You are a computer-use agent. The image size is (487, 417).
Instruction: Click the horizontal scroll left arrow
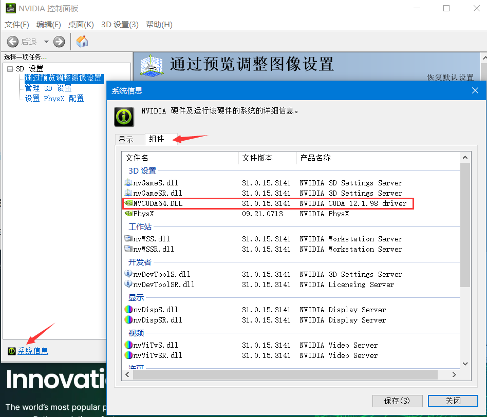[x=127, y=375]
